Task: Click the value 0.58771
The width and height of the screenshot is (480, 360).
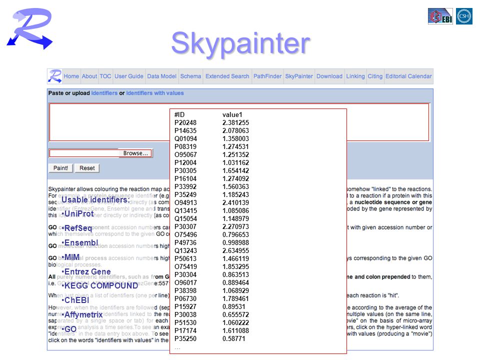Action: (233, 338)
